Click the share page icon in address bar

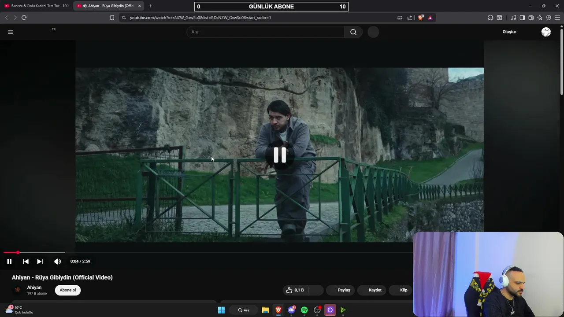410,18
